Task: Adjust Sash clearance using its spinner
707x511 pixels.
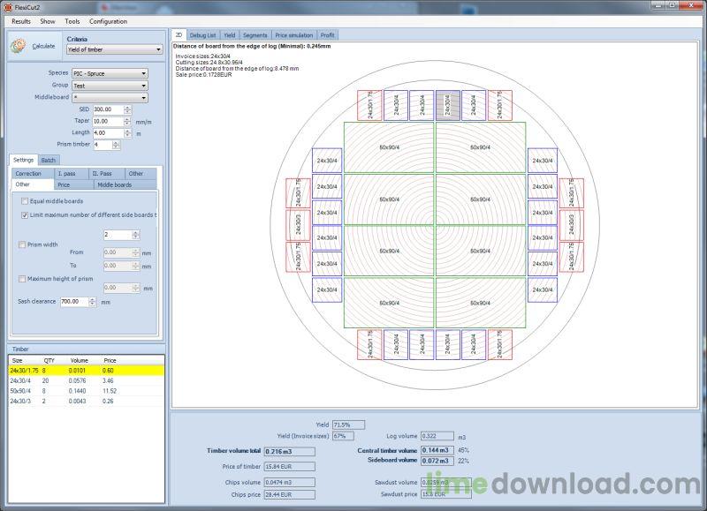Action: pyautogui.click(x=91, y=299)
